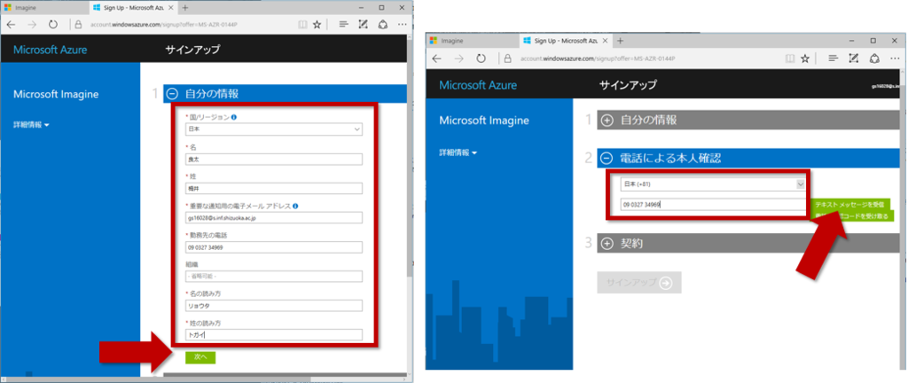
Task: Click the lock icon in right window address bar
Action: tap(507, 59)
